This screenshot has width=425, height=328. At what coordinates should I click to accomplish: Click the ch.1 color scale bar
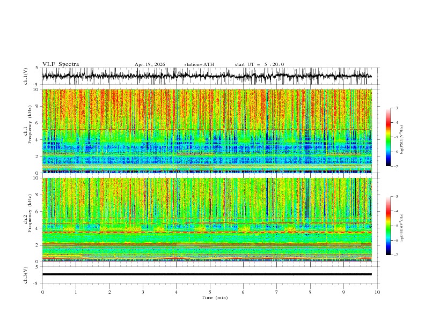pyautogui.click(x=388, y=137)
